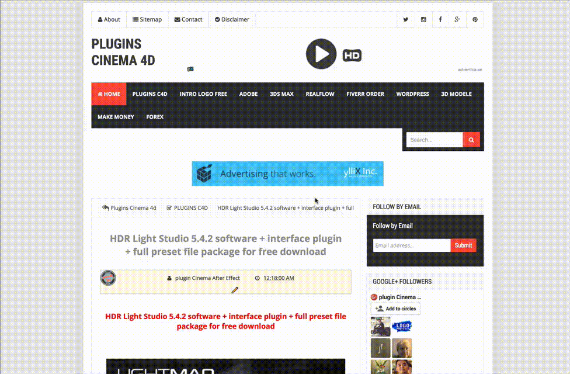
Task: Open WORDPRESS menu item
Action: [x=412, y=94]
